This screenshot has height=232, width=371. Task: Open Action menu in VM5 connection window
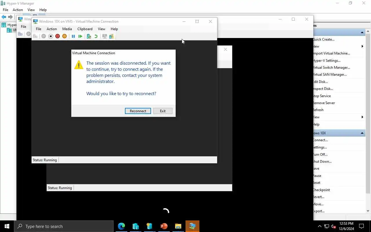[x=52, y=29]
